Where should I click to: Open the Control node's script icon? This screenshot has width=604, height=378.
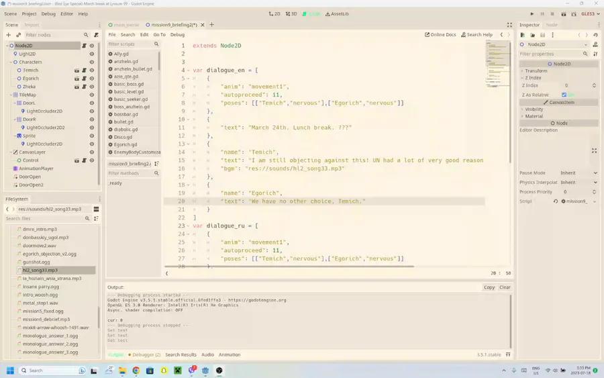point(84,160)
